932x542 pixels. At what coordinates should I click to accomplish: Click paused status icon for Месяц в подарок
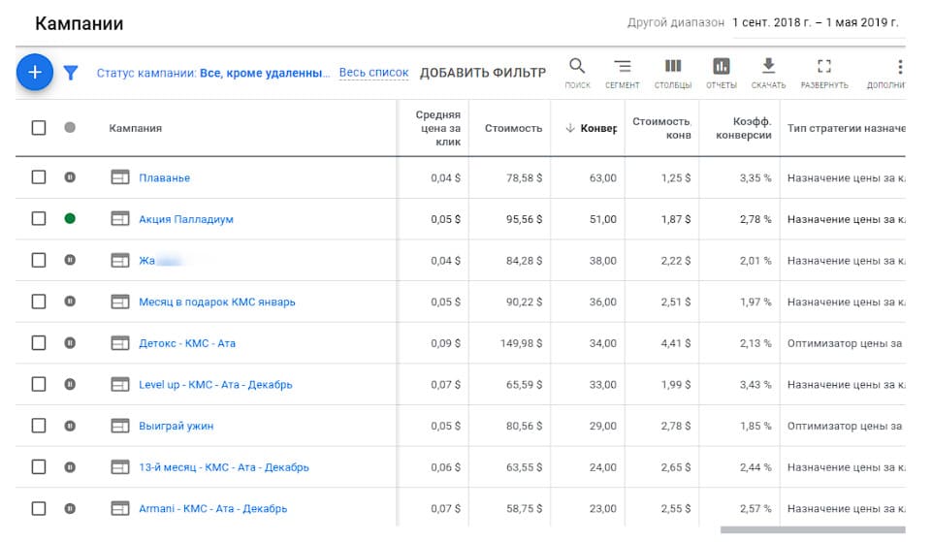point(70,302)
